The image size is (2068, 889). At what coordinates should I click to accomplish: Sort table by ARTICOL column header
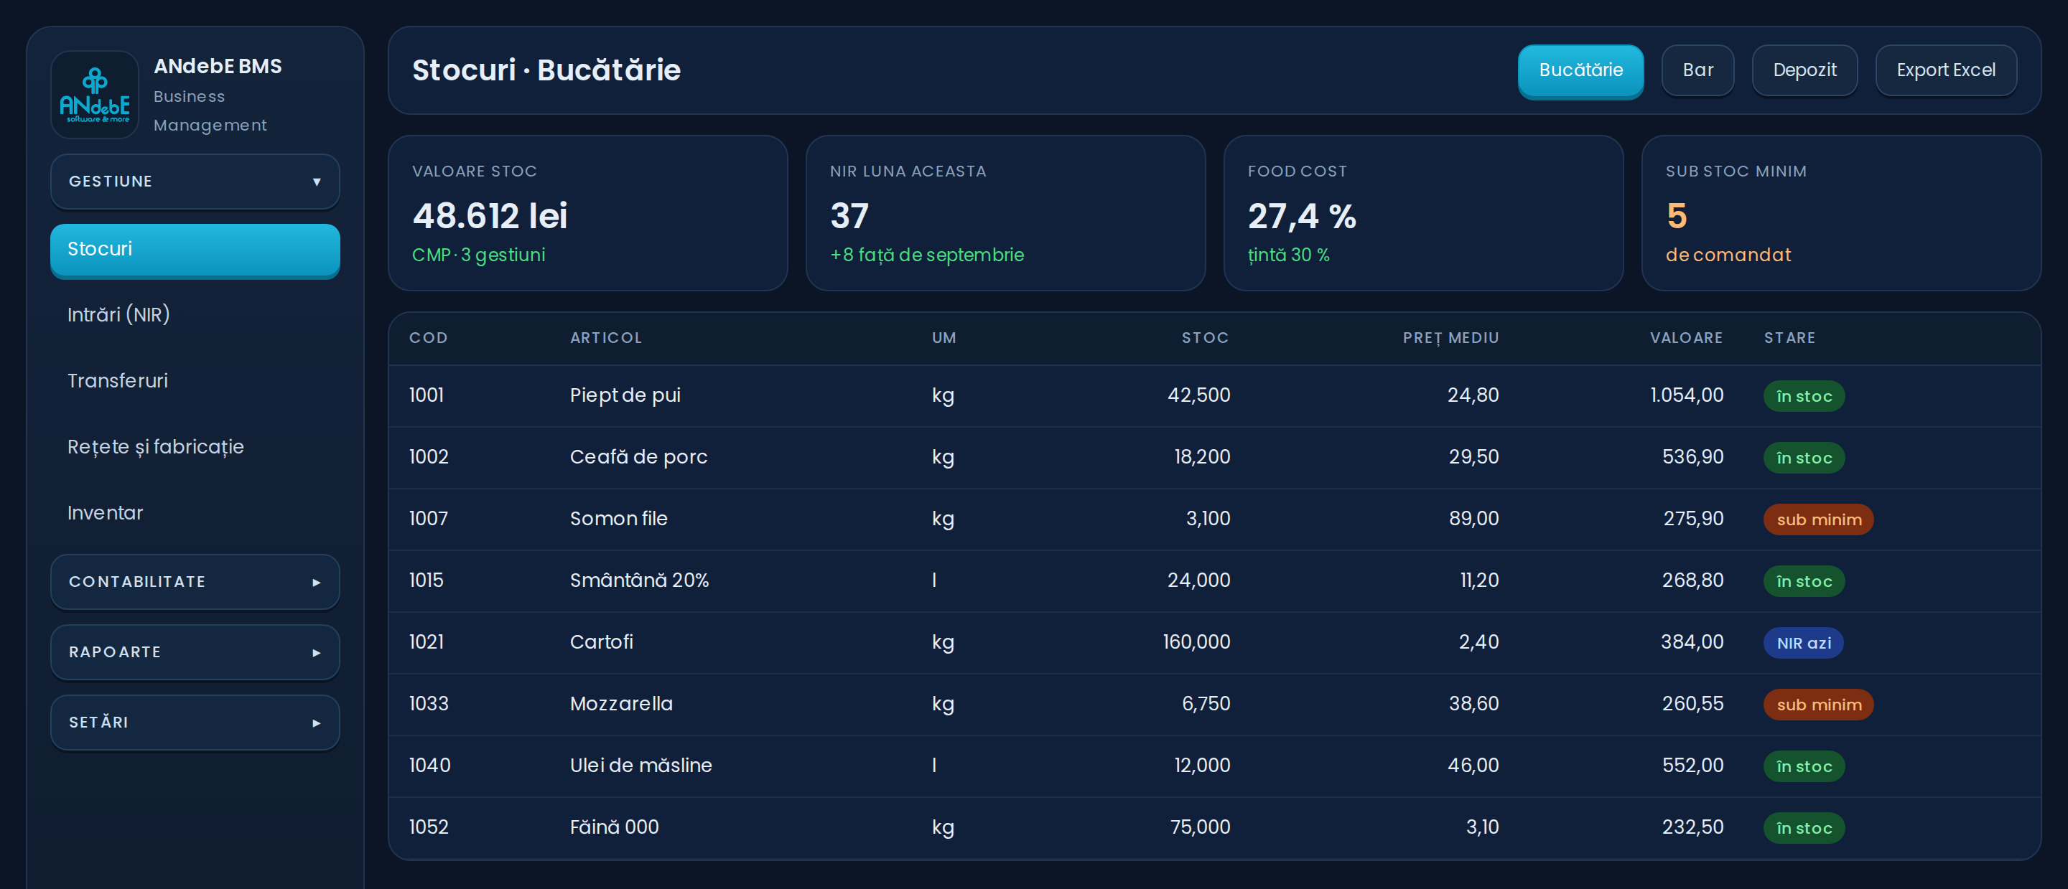[x=606, y=338]
